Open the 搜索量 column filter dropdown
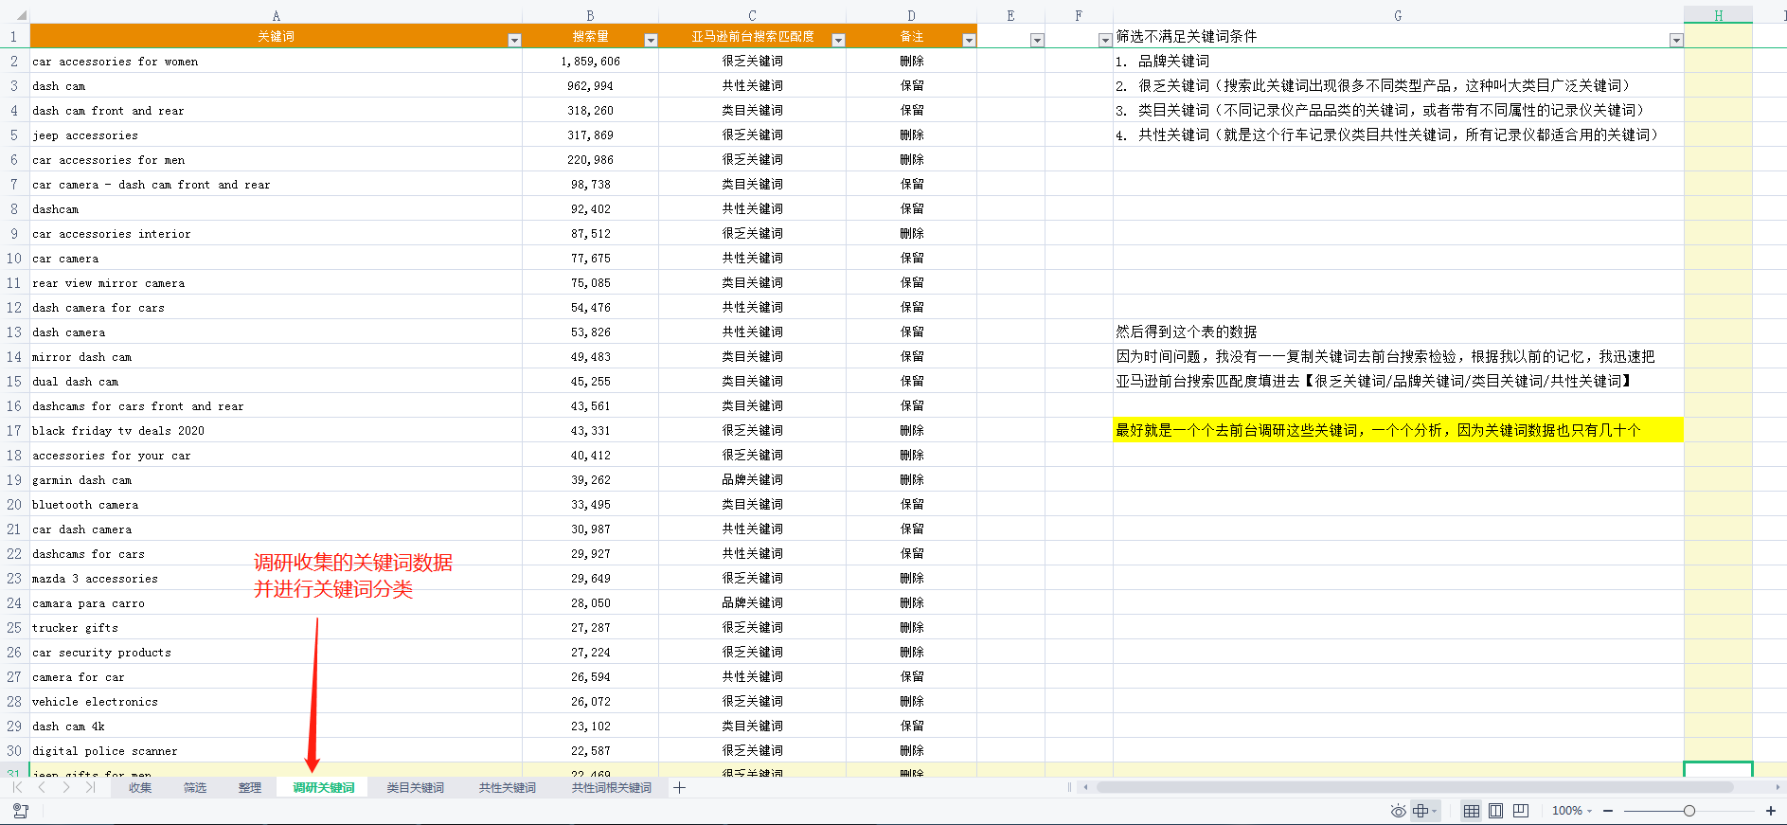 tap(651, 40)
